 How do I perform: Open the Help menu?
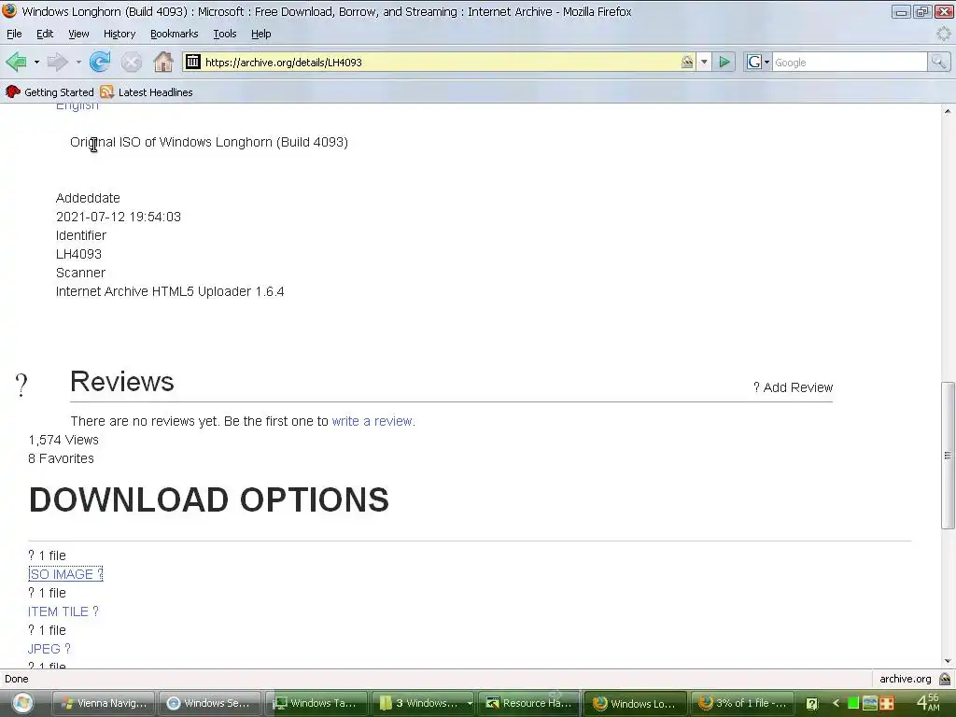coord(261,34)
